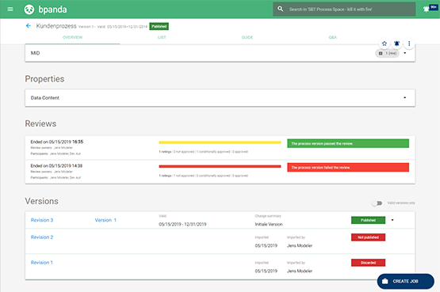Open dropdown next to Published status in Revision 3
The height and width of the screenshot is (292, 440).
392,220
